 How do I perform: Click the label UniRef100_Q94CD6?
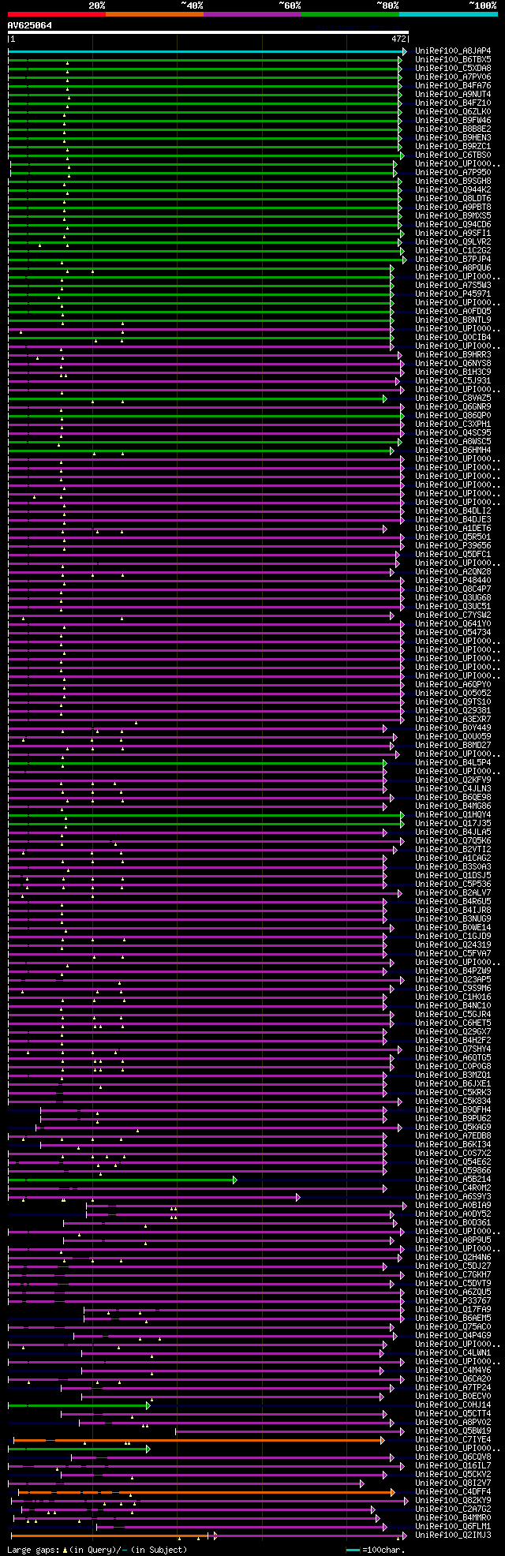click(x=453, y=225)
